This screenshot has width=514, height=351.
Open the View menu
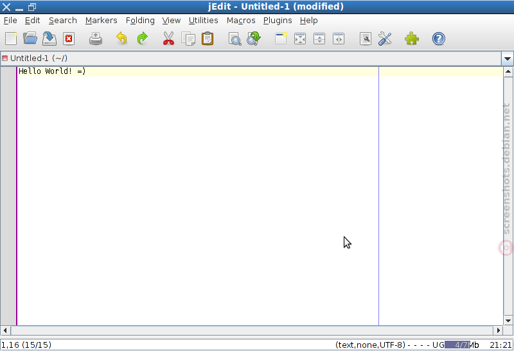coord(172,21)
